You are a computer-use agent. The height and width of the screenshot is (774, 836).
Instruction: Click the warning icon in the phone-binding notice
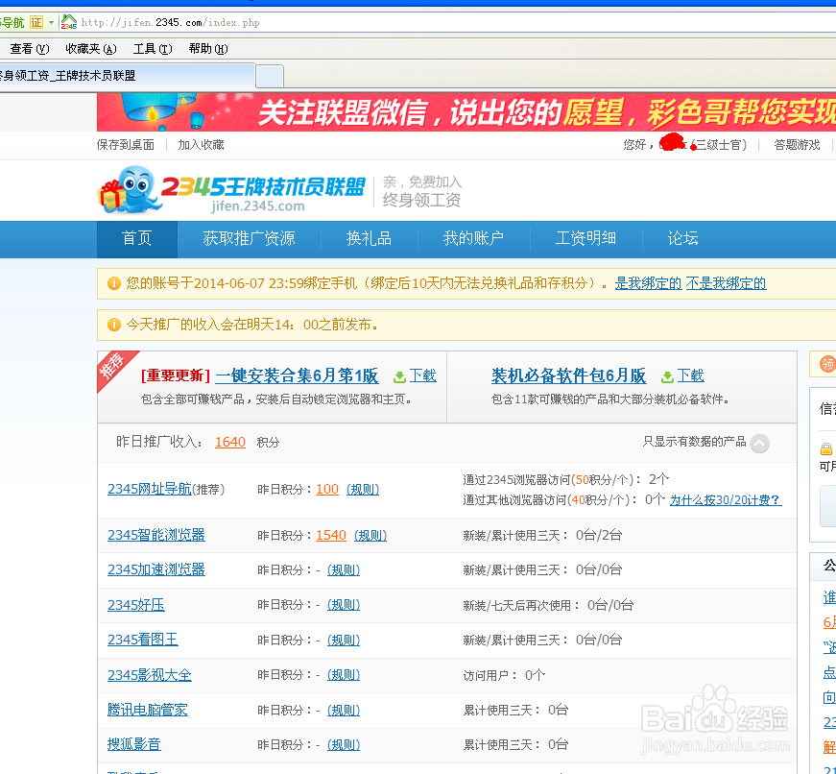[115, 283]
